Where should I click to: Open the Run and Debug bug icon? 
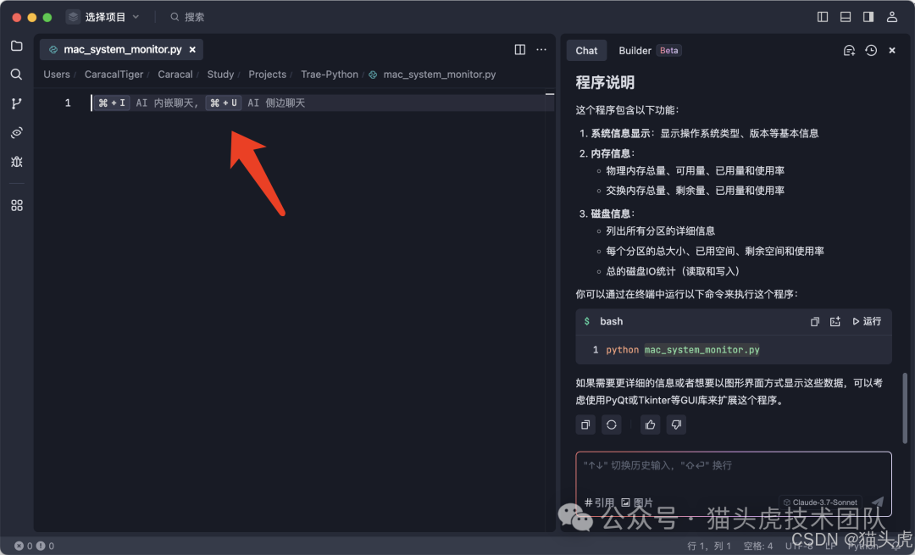17,162
